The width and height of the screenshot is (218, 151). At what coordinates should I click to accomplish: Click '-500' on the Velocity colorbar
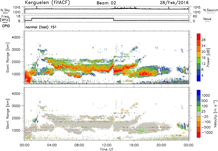tap(206, 127)
